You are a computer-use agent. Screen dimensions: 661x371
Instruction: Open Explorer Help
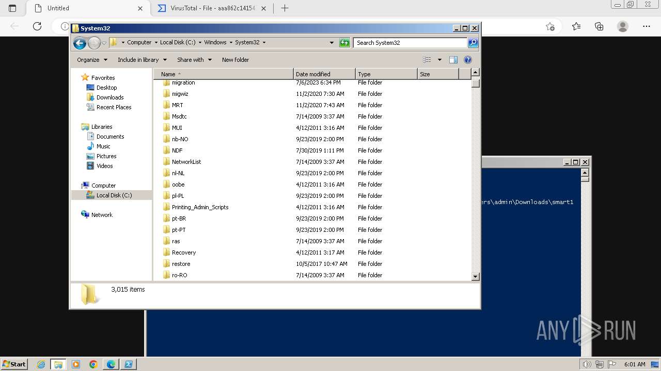468,60
